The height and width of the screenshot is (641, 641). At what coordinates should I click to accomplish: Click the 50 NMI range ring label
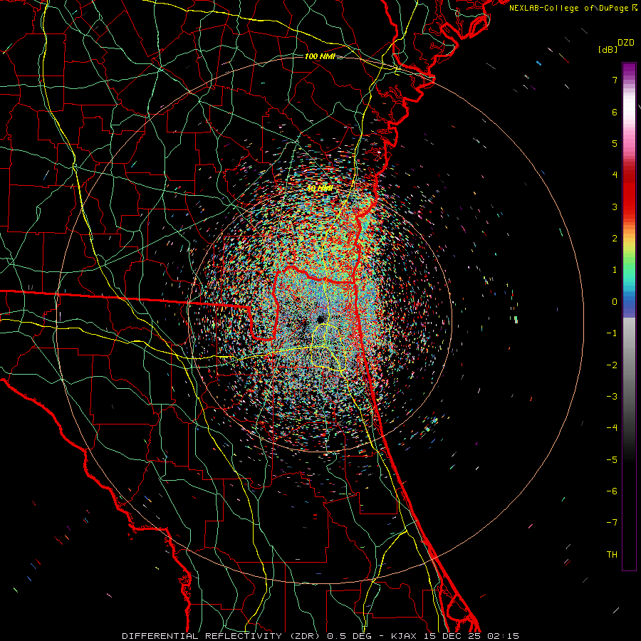click(320, 189)
